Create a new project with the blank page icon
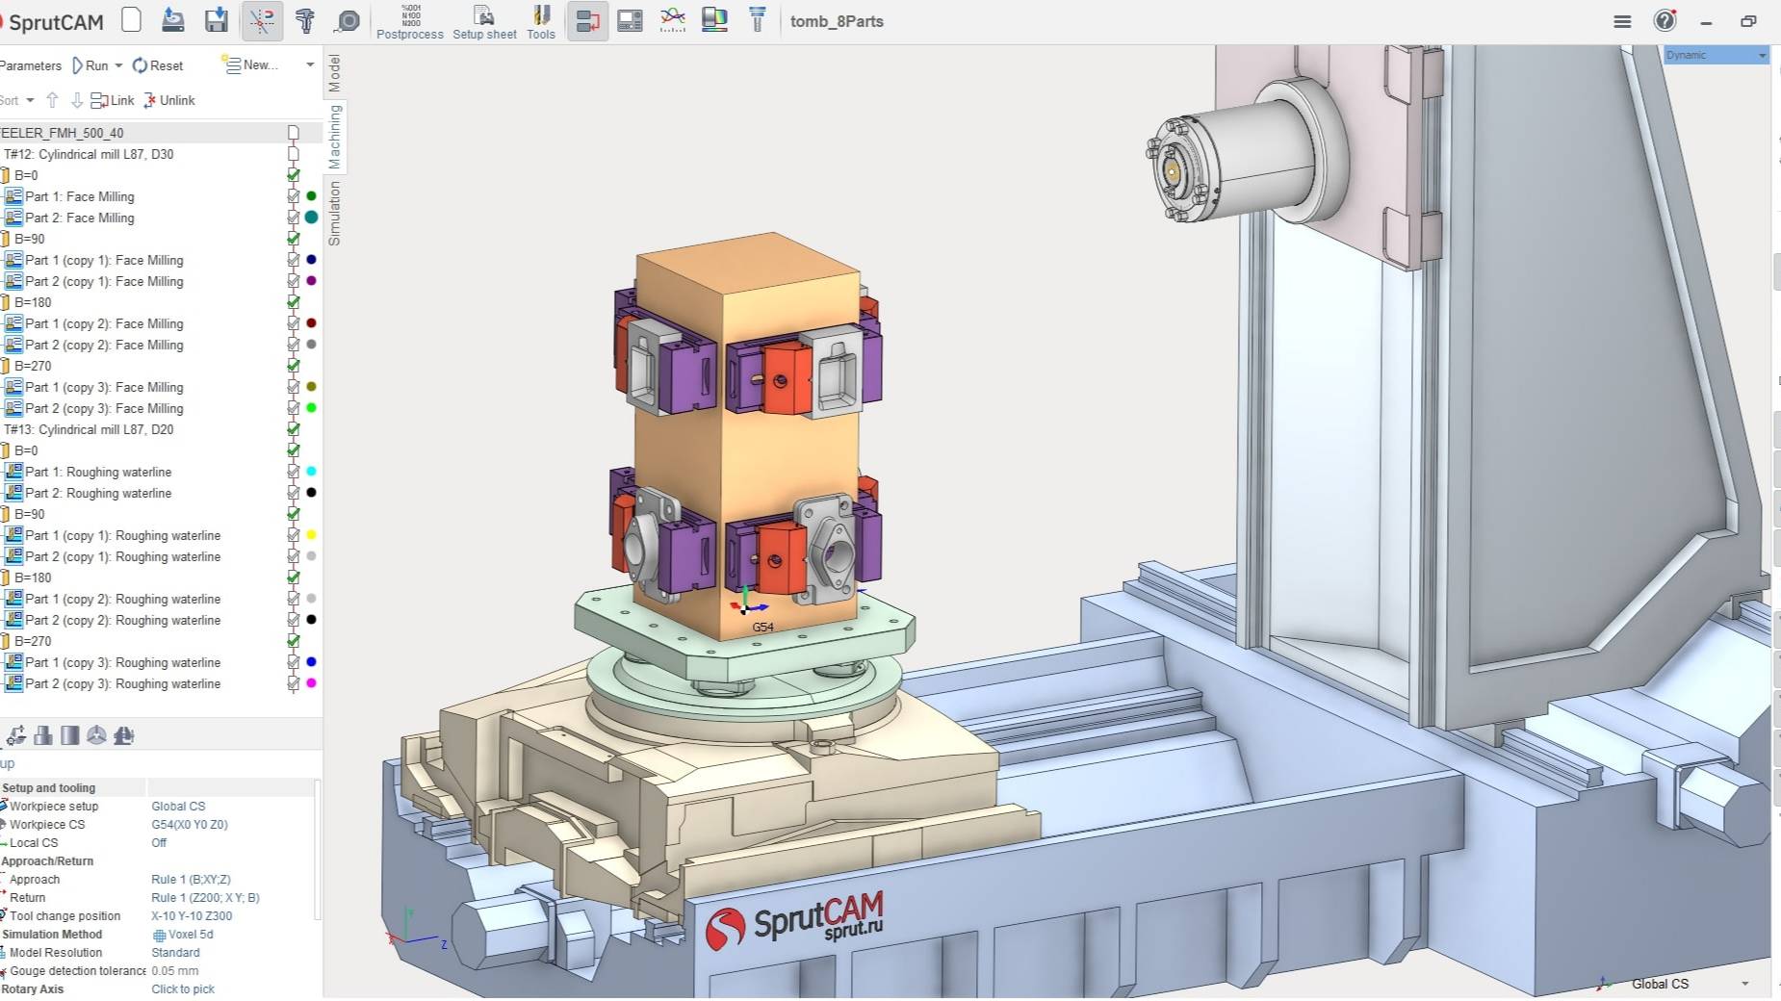The width and height of the screenshot is (1781, 1001). tap(132, 20)
